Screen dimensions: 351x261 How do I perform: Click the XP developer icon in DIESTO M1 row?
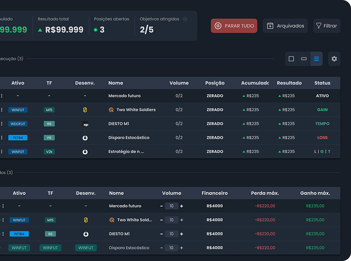[85, 124]
